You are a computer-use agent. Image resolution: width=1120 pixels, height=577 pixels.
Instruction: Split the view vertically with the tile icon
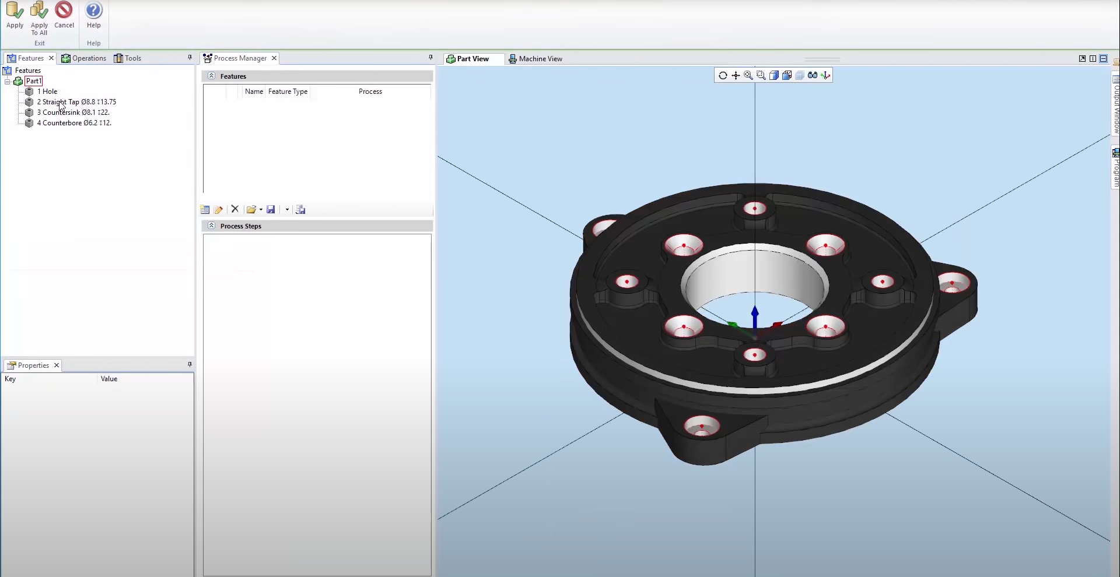click(1093, 59)
